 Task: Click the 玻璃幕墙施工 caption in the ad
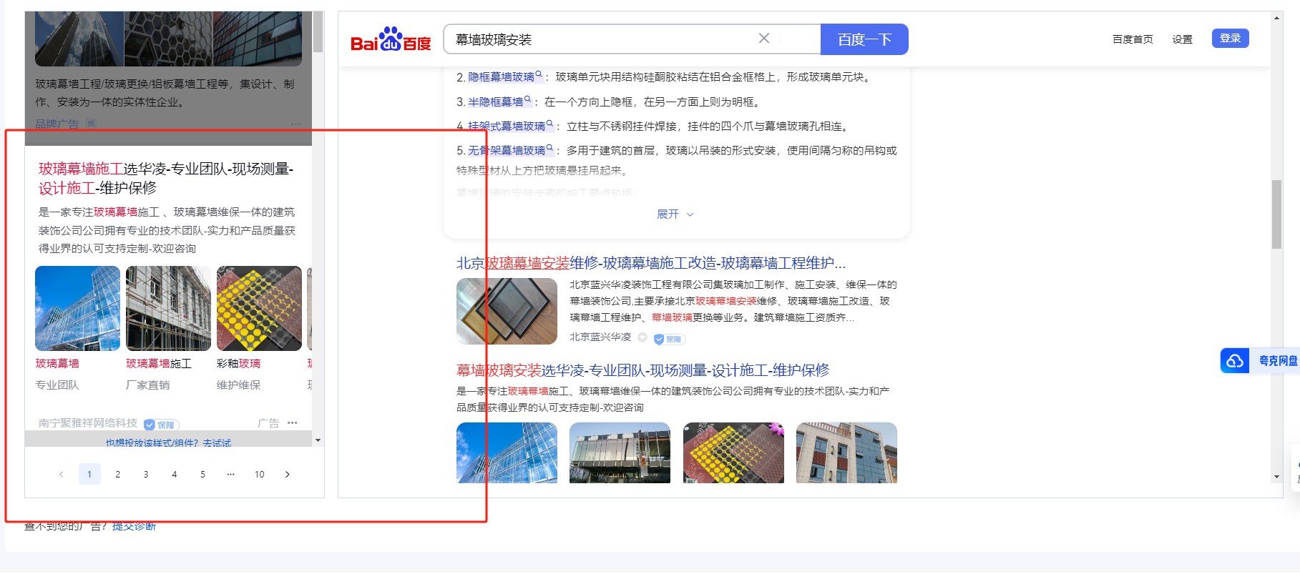(159, 364)
